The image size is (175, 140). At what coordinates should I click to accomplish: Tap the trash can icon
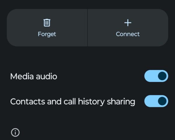(x=47, y=23)
